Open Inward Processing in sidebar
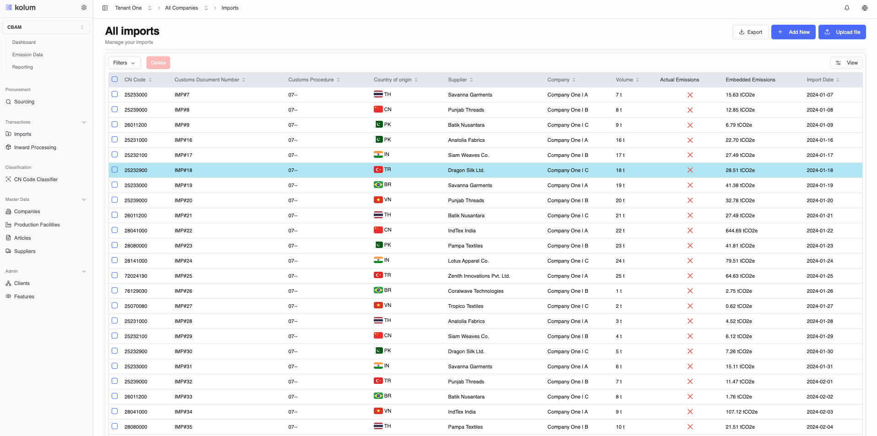Image resolution: width=877 pixels, height=436 pixels. click(x=35, y=148)
